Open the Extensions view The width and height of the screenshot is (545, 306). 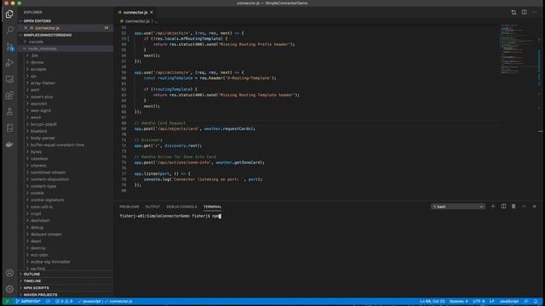(x=9, y=95)
